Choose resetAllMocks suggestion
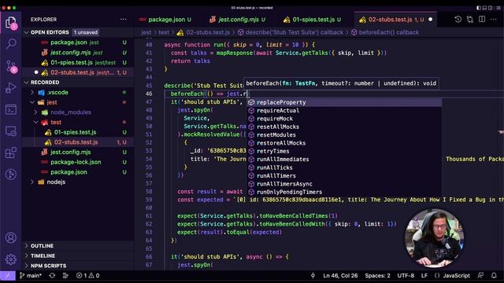504x283 pixels. click(344, 127)
